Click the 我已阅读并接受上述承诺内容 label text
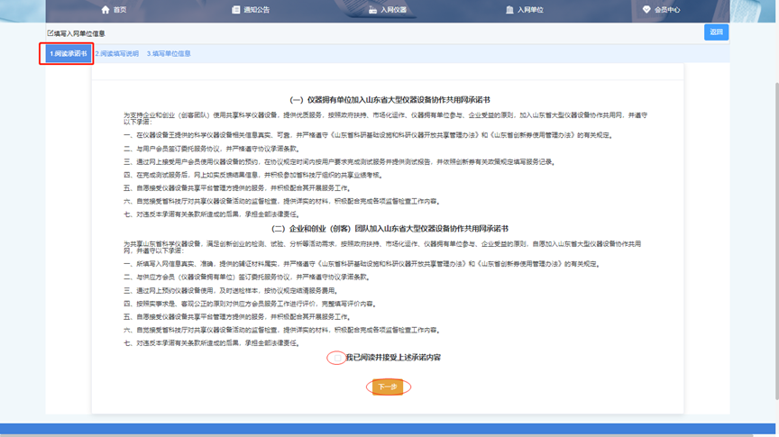Screen dimensions: 779x437 (393, 358)
